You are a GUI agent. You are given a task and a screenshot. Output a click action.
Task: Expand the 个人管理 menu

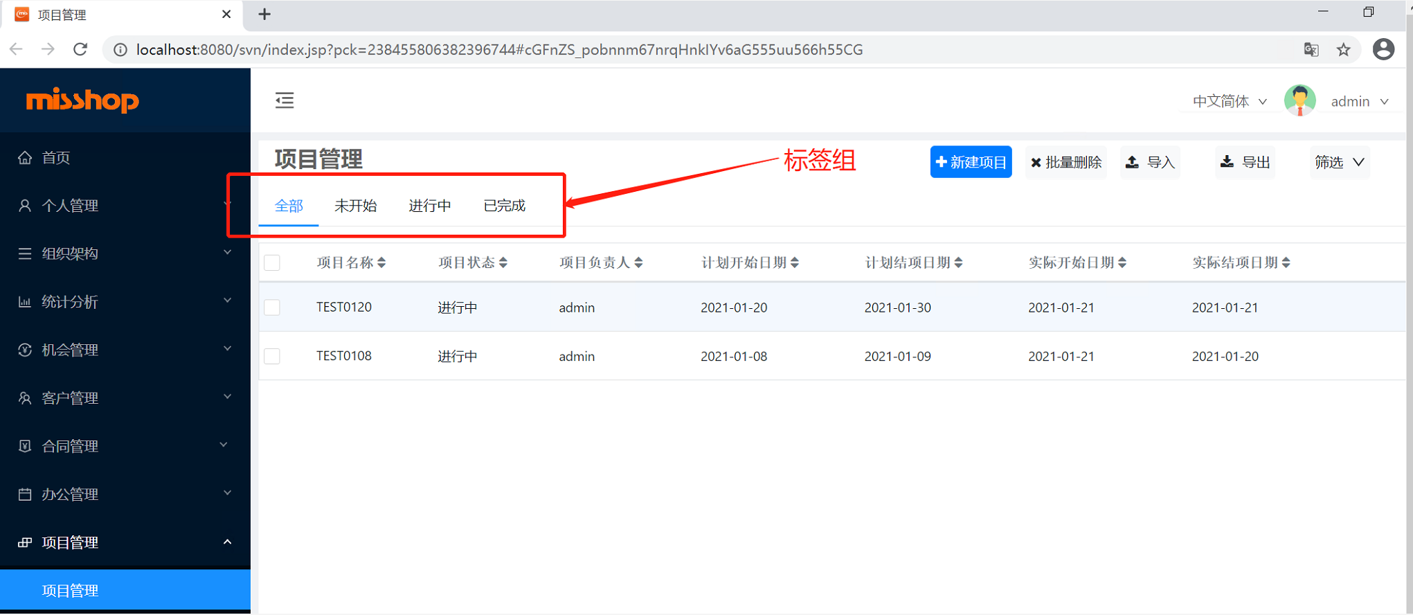point(227,204)
